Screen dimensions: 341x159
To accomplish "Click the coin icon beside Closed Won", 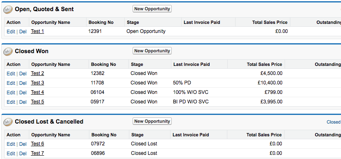I will pos(8,51).
